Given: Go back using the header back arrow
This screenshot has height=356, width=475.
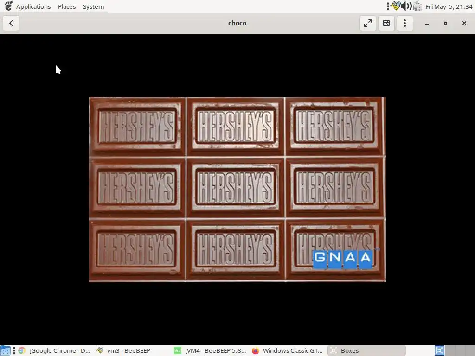Looking at the screenshot, I should point(11,23).
